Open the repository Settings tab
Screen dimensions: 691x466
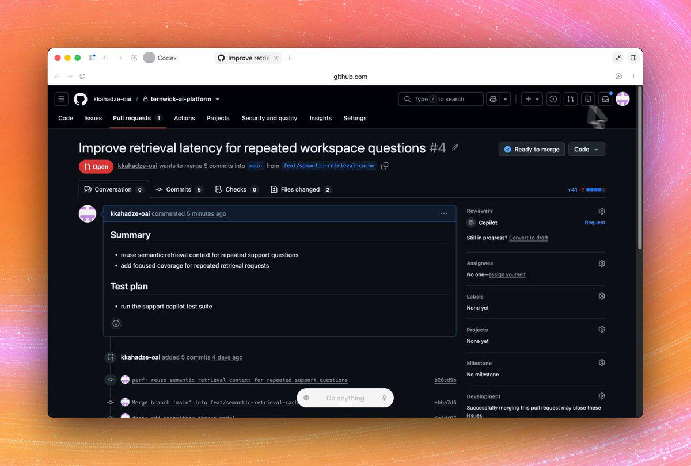point(355,118)
